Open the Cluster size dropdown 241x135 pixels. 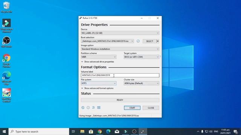[142, 83]
